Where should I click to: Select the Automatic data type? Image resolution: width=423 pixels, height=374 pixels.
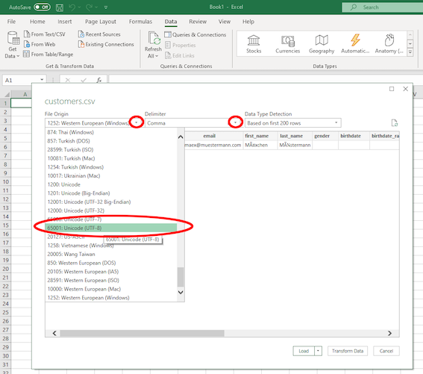(355, 44)
